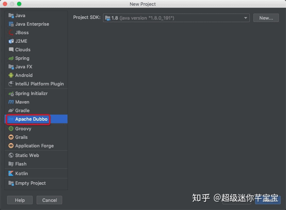Click the Kotlin logo icon
The height and width of the screenshot is (210, 286).
[11, 173]
